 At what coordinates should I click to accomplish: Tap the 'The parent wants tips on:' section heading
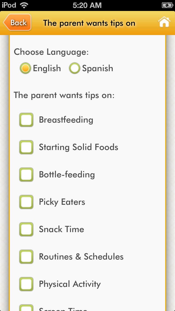64,95
